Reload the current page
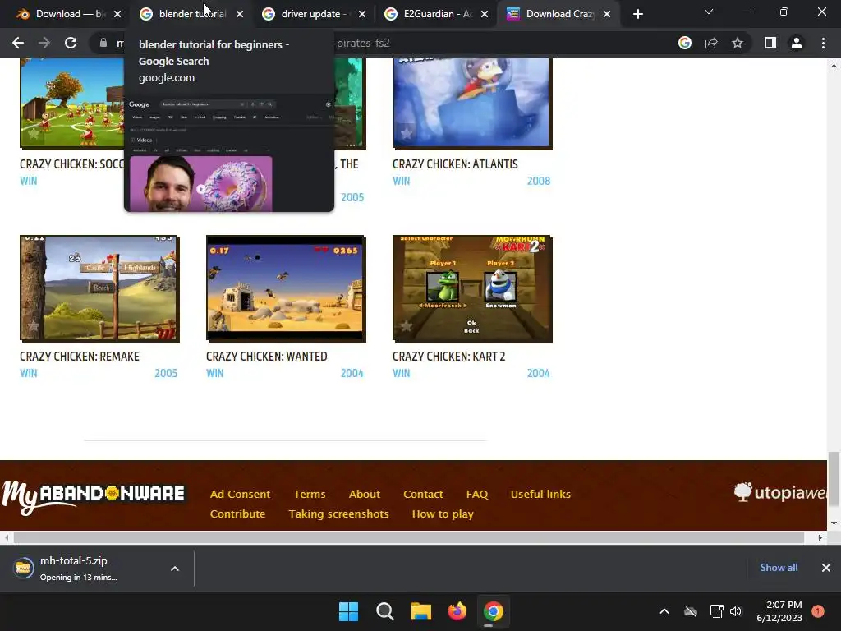Screen dimensions: 841x631 pos(71,43)
